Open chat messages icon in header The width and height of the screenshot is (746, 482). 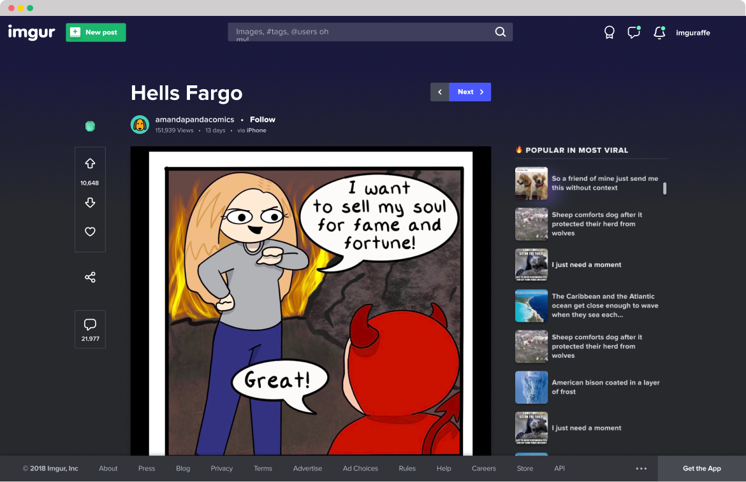coord(633,32)
